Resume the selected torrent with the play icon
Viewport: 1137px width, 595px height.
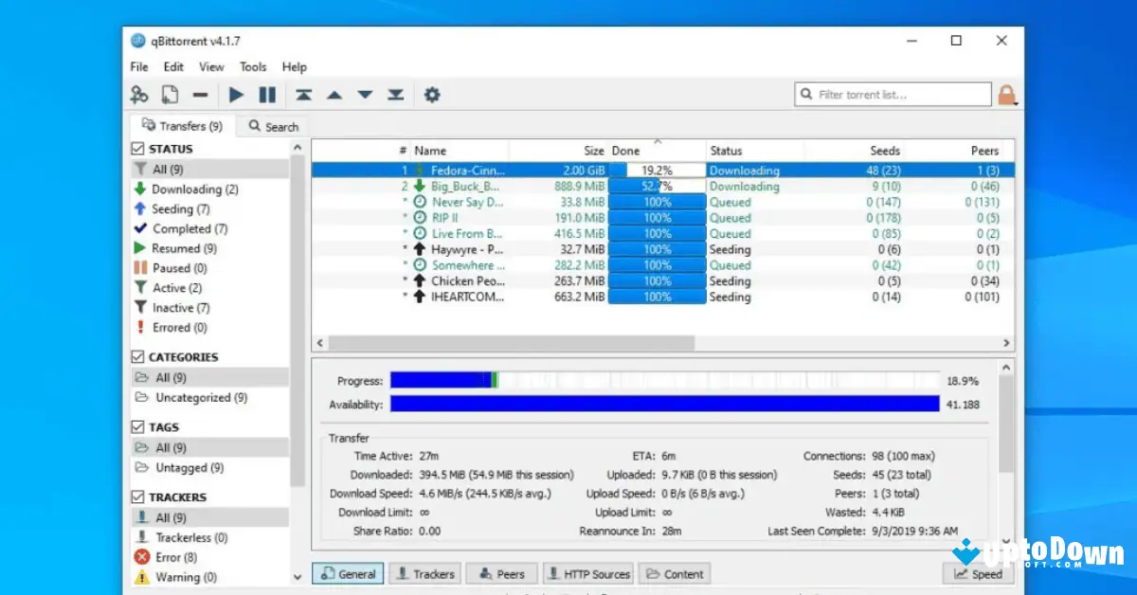(x=235, y=95)
